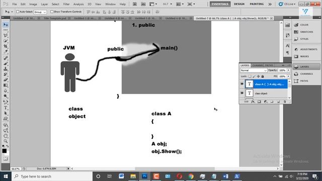Image resolution: width=322 pixels, height=181 pixels.
Task: Select the Crop tool
Action: [6, 46]
